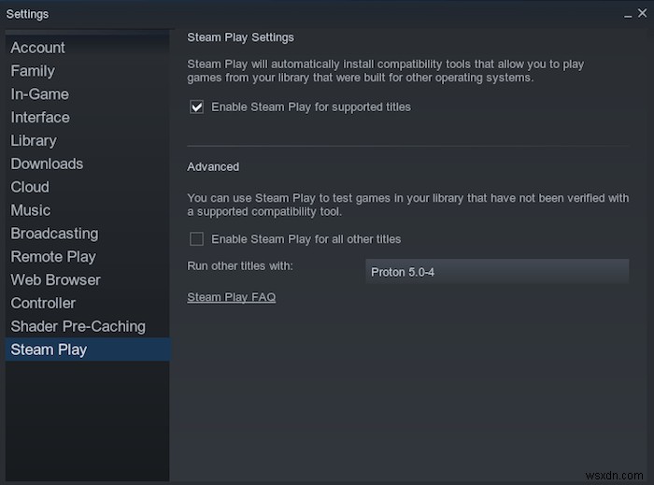This screenshot has height=485, width=654.
Task: Go to Broadcasting settings
Action: click(x=54, y=234)
